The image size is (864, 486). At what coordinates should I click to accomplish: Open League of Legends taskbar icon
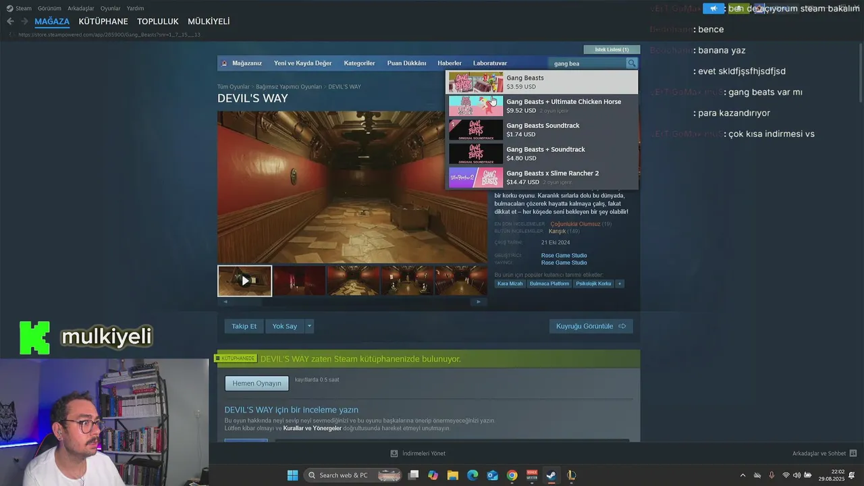(x=571, y=475)
